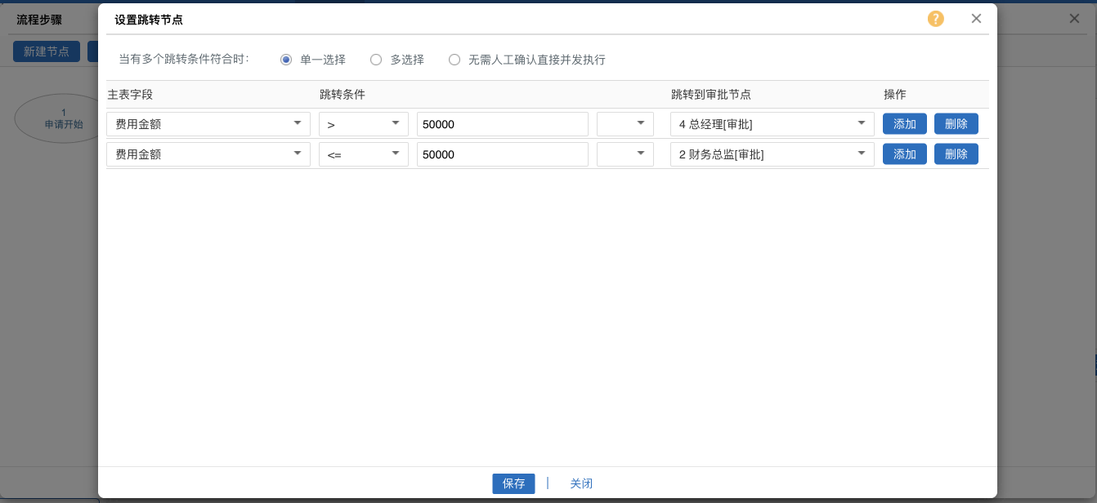Open second row 费用金额 field dropdown
1097x503 pixels.
208,154
